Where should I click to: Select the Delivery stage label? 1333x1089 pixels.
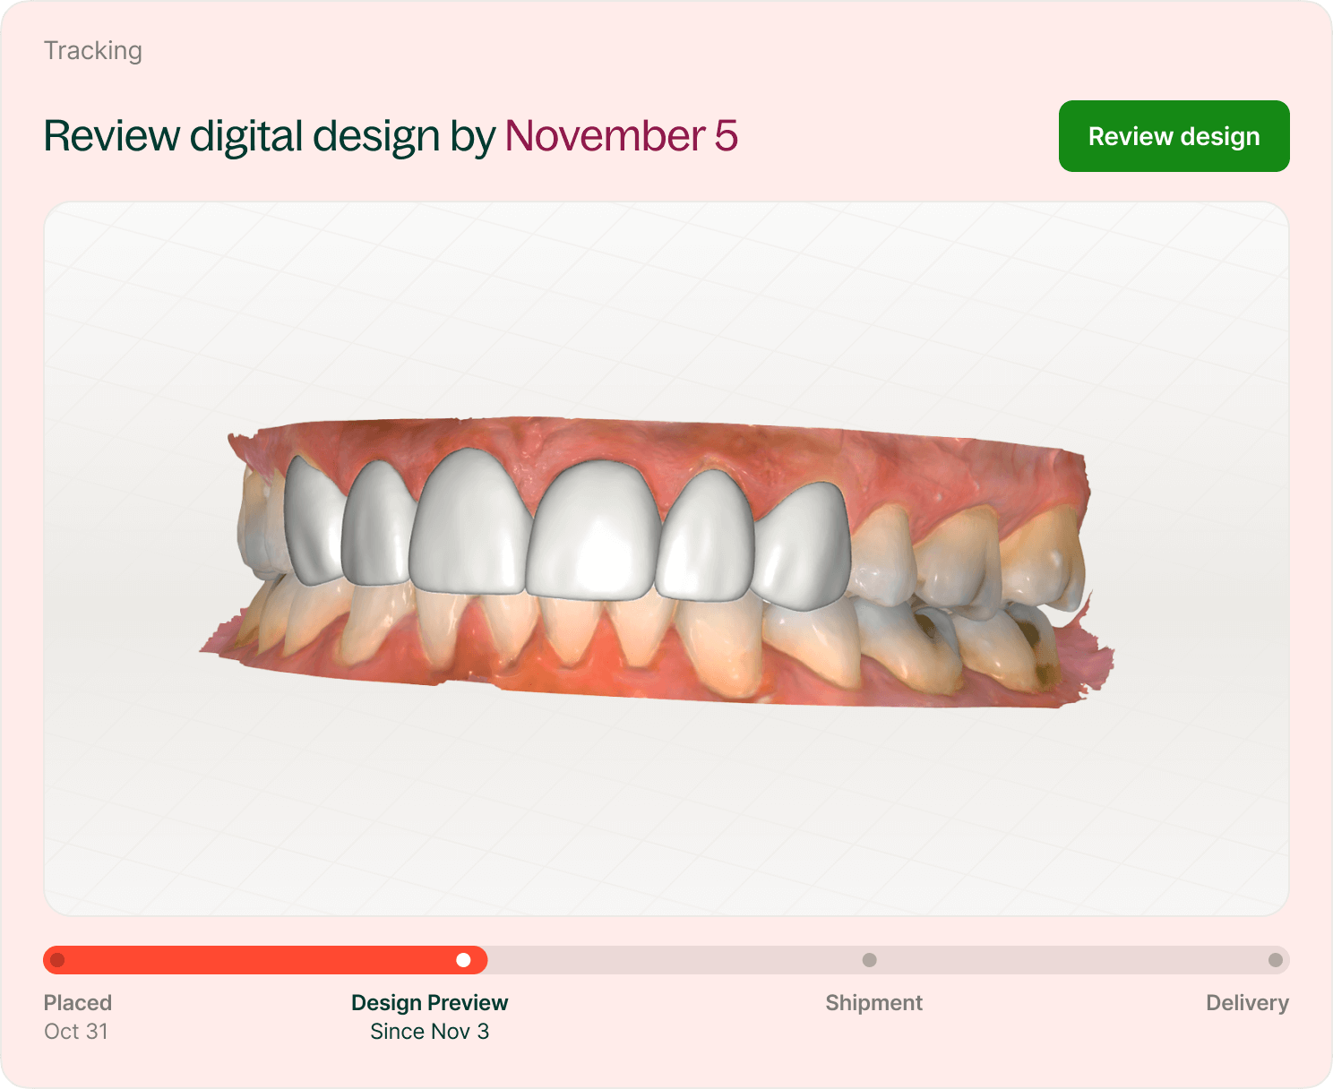click(x=1247, y=1003)
